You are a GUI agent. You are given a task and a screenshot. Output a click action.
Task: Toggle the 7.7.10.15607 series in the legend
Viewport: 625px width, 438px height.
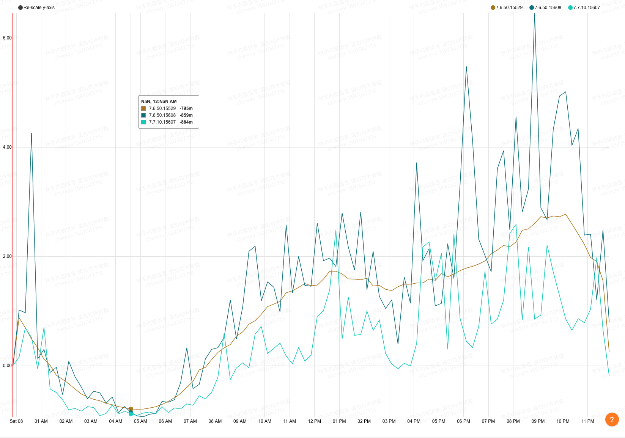click(x=584, y=8)
